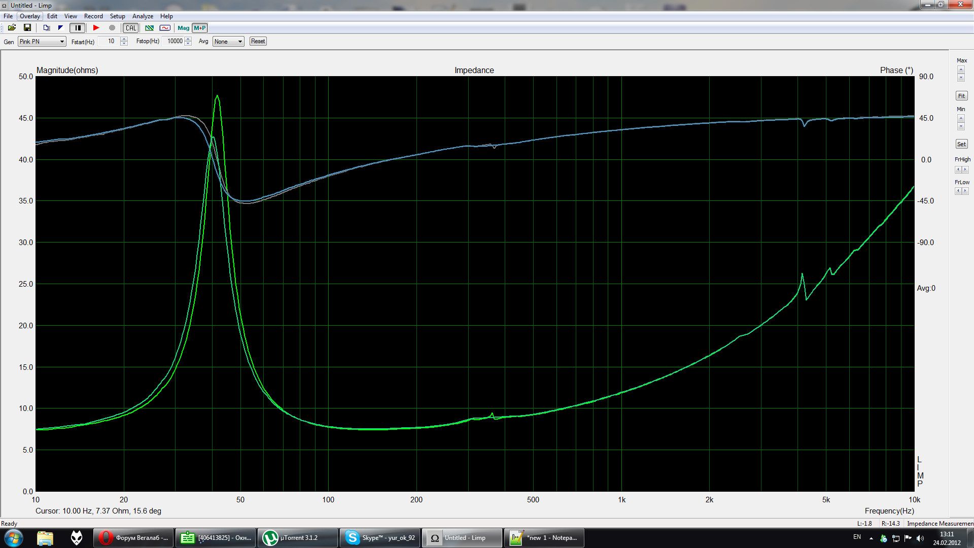Click the Set button
Viewport: 974px width, 548px height.
point(961,144)
